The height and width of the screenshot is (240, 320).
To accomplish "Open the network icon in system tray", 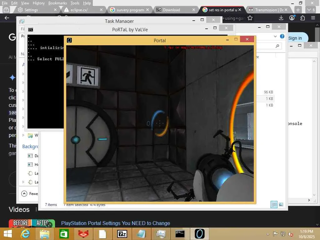I will (283, 234).
